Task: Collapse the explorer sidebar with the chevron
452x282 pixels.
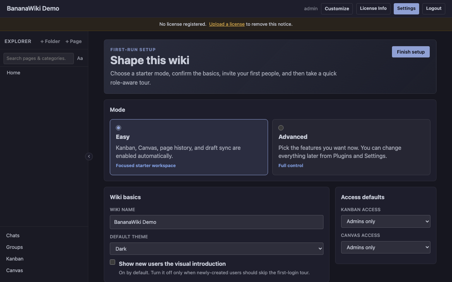Action: click(89, 157)
